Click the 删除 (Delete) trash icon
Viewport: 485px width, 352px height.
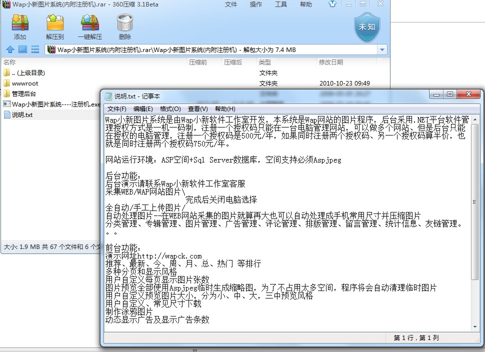pos(124,27)
